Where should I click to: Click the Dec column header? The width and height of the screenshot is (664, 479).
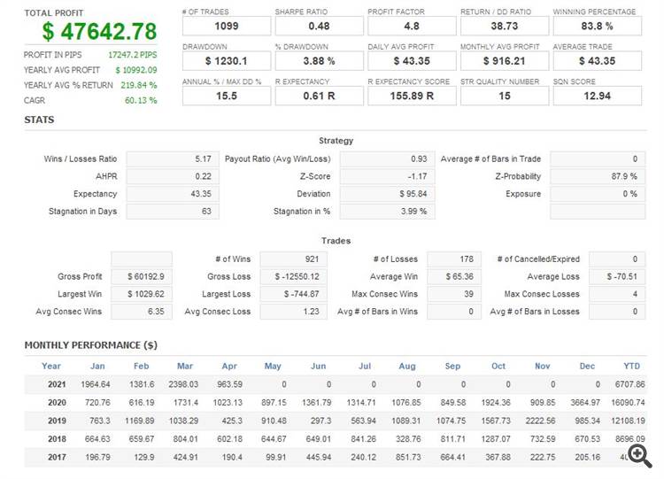(x=587, y=366)
